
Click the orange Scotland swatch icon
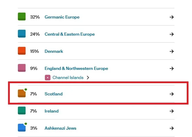click(22, 93)
